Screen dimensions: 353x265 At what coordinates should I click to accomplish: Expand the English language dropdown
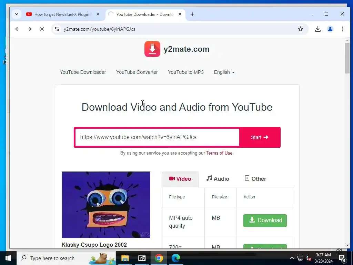click(x=224, y=72)
